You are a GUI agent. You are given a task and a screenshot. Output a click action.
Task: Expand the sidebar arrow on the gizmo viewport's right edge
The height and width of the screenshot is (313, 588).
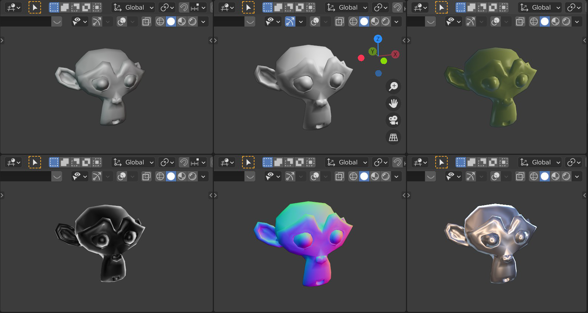[404, 40]
